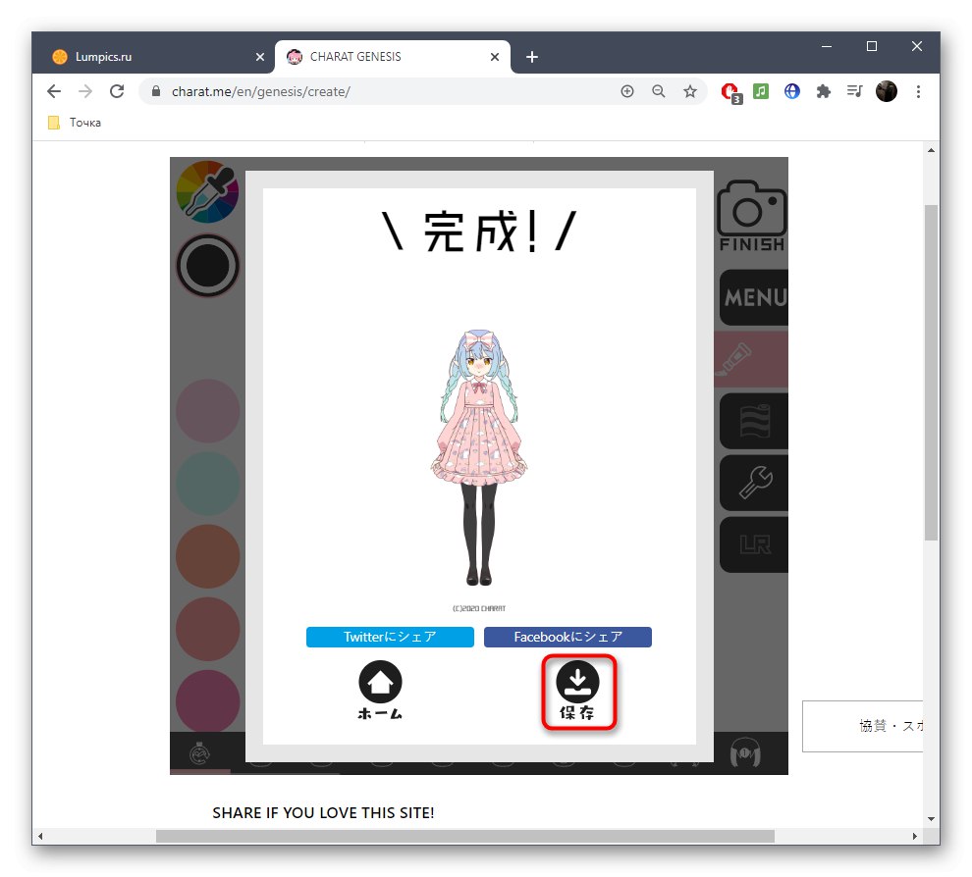Open the Chrome three-dot menu

(x=918, y=91)
